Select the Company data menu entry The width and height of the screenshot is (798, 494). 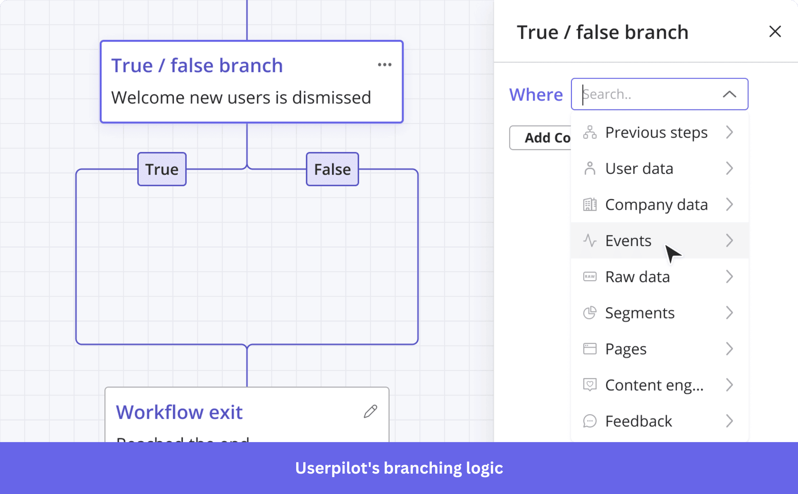tap(656, 204)
